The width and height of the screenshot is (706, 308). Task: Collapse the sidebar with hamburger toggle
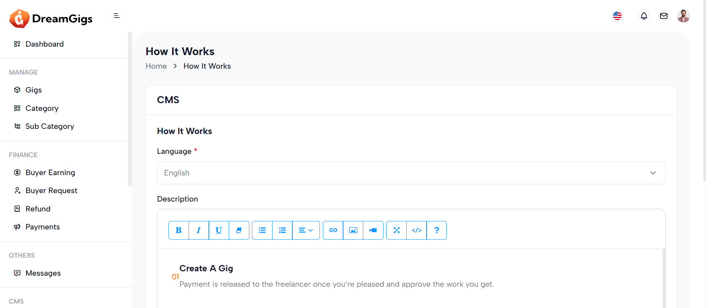(x=117, y=16)
